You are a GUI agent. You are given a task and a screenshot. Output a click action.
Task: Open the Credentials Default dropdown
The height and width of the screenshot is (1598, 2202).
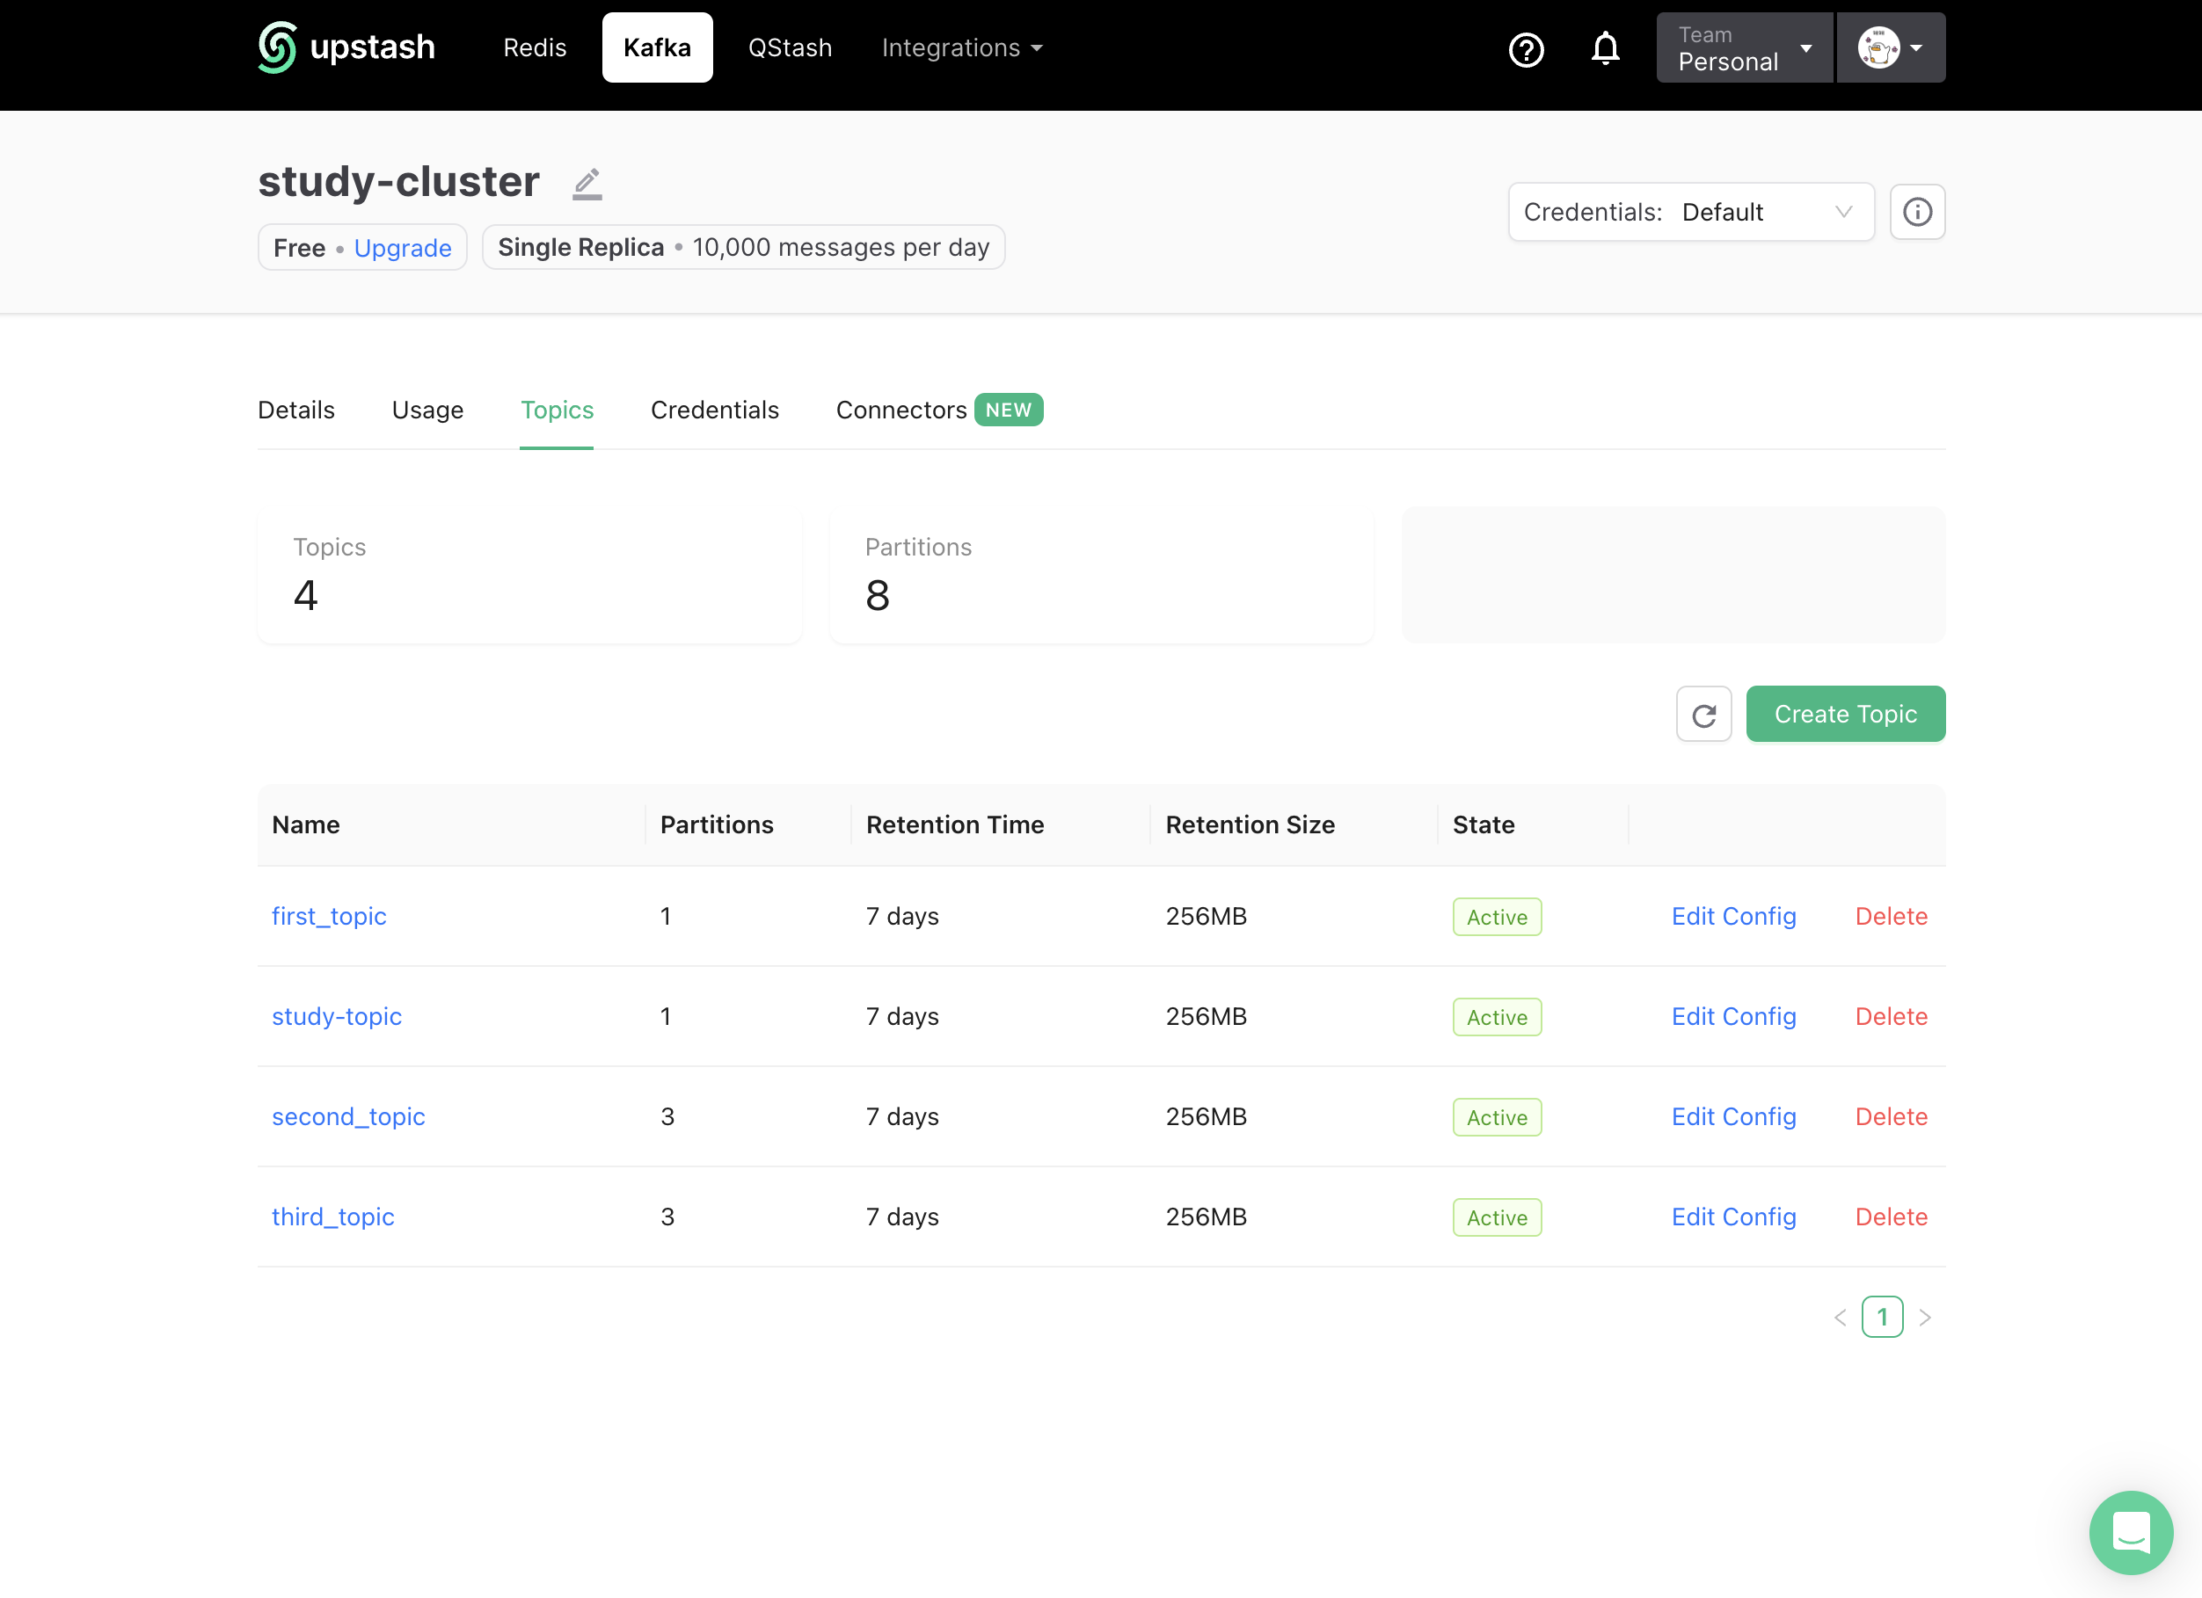pos(1690,212)
